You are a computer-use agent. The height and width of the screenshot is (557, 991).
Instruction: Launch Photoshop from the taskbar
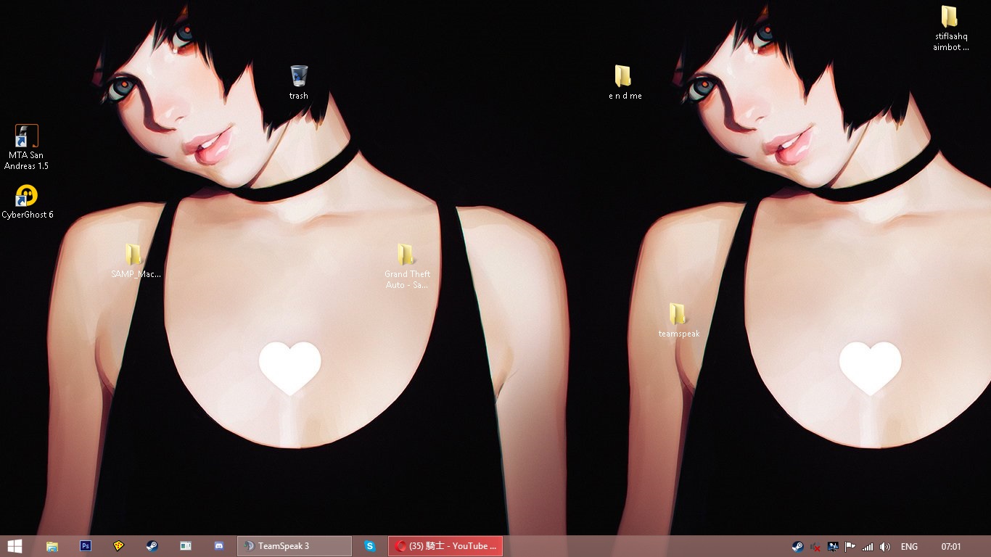coord(86,546)
